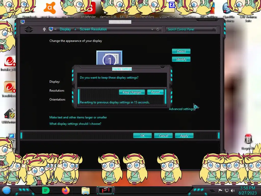Viewport: 261px width, 196px height.
Task: Click Keep changes in Display Settings dialog
Action: [x=132, y=92]
